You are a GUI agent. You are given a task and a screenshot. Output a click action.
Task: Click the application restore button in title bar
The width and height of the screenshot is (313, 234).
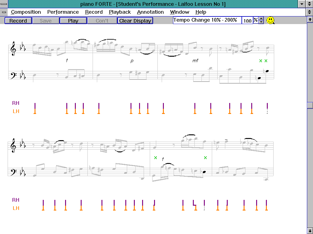(x=309, y=4)
